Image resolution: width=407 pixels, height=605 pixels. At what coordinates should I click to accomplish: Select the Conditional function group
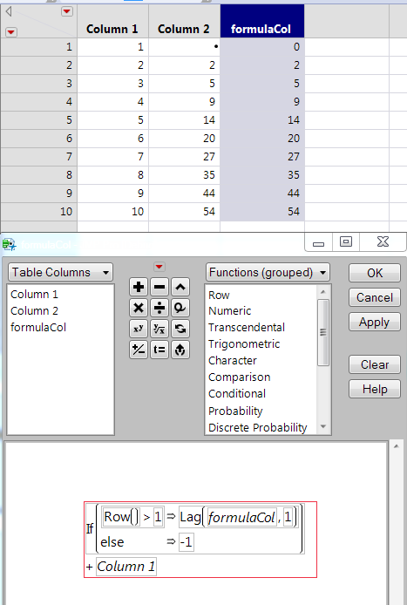point(237,393)
